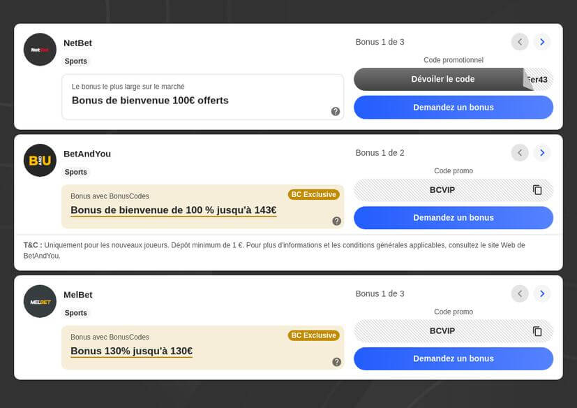This screenshot has width=577, height=408.
Task: Click the BC Exclusive badge on MelBet
Action: coord(314,335)
